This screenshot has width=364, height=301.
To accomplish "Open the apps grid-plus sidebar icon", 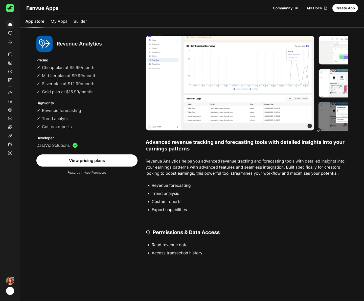I will (10, 80).
